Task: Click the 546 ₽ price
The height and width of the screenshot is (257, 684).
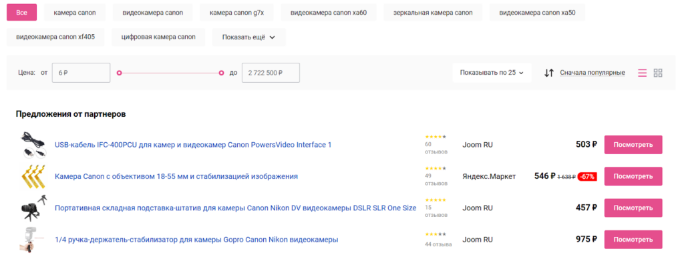Action: (x=545, y=176)
